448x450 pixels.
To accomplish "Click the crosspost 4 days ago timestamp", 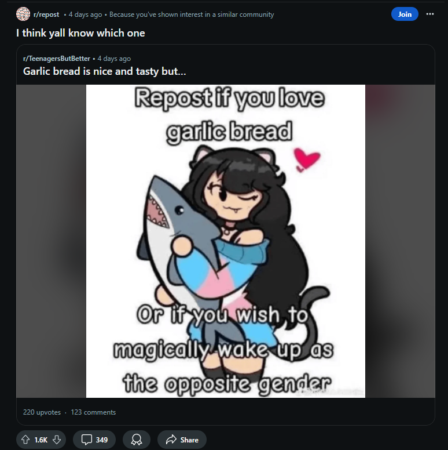I will tap(114, 59).
